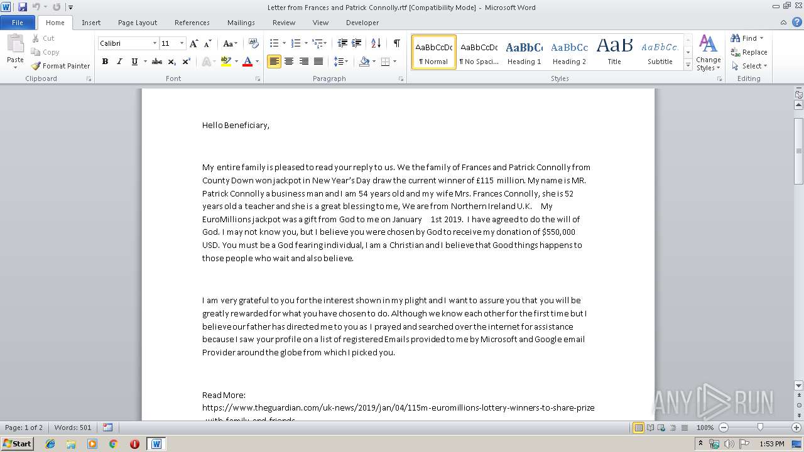The image size is (804, 452).
Task: Open Change Case dropdown
Action: [231, 43]
